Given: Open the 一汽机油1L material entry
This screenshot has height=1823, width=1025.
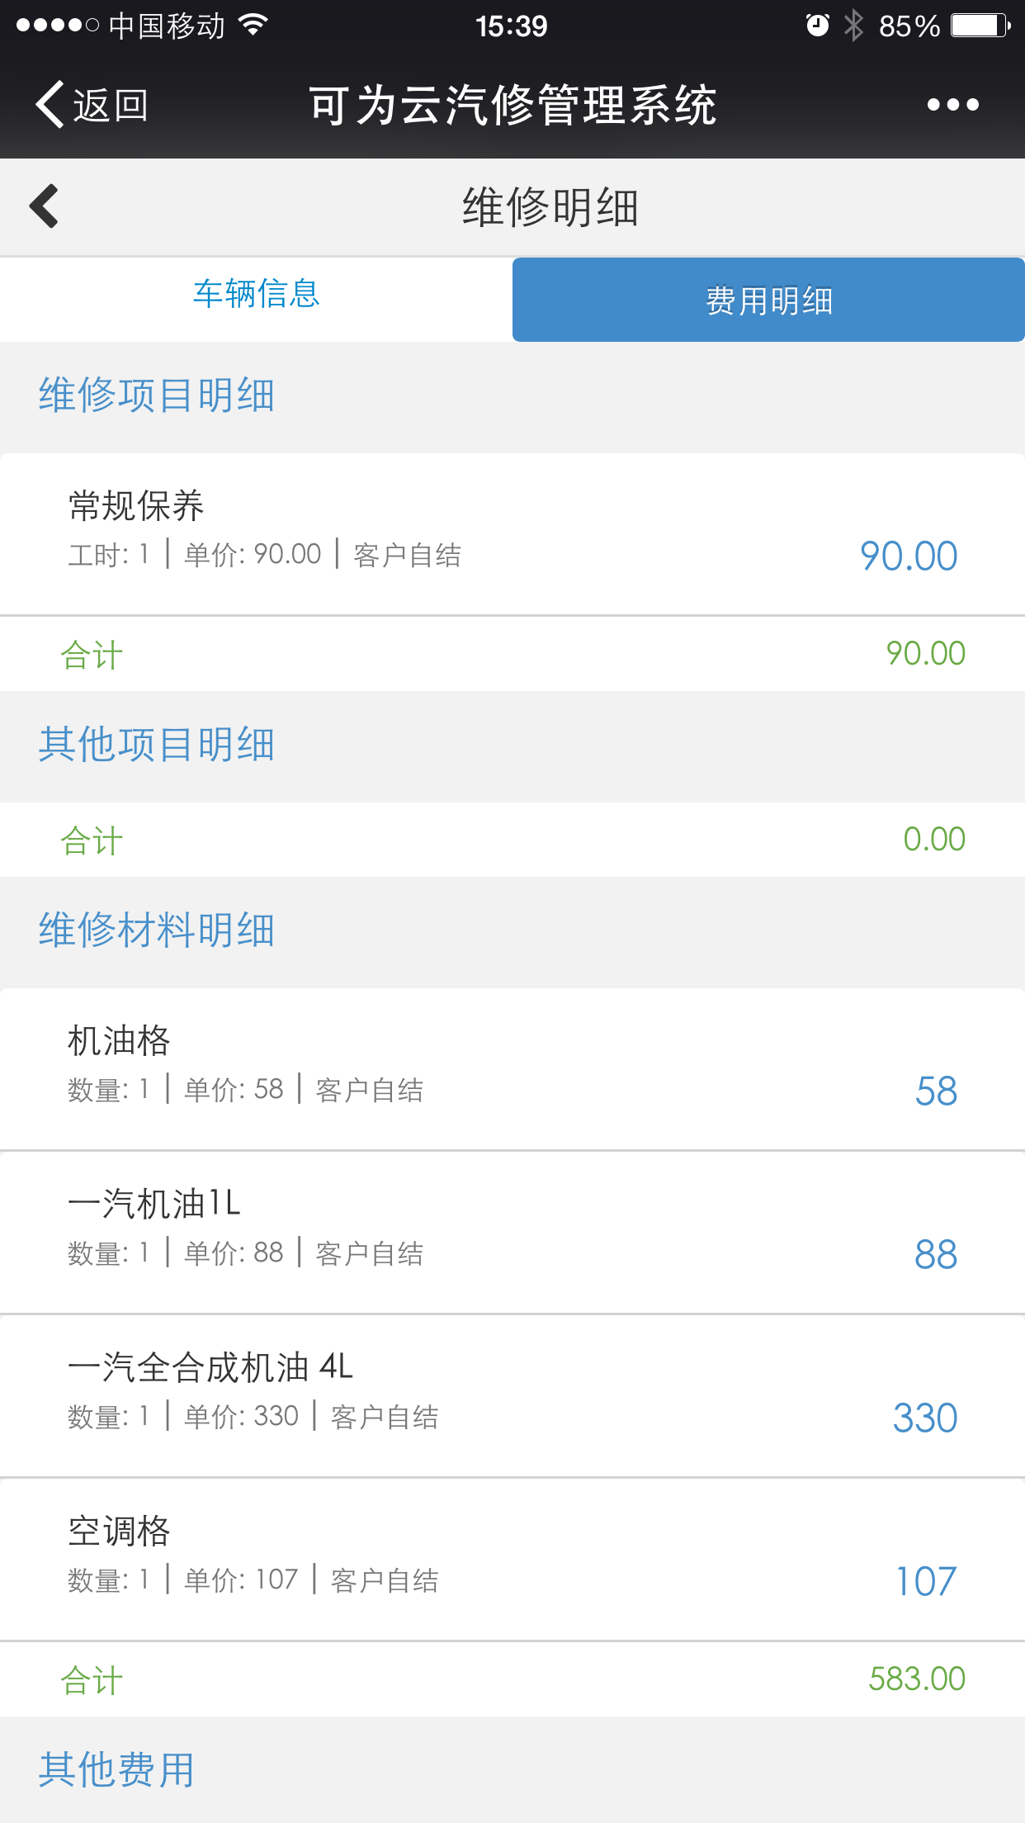Looking at the screenshot, I should (x=512, y=1231).
